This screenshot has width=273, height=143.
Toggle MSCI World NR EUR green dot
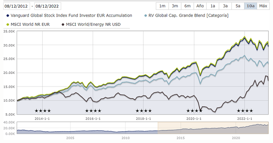pyautogui.click(x=8, y=24)
